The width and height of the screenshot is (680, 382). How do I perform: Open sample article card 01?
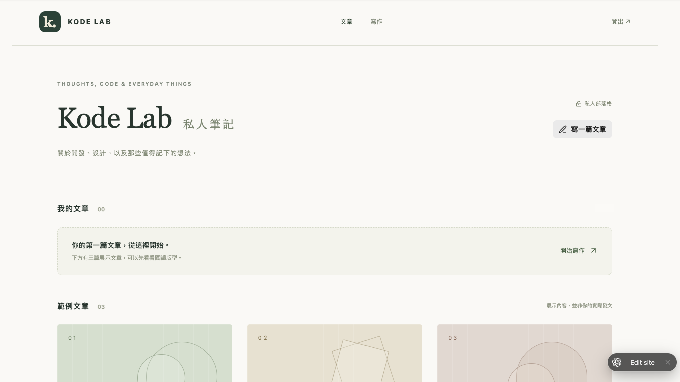(144, 353)
